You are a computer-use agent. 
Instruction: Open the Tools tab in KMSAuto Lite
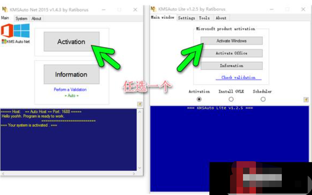point(205,18)
